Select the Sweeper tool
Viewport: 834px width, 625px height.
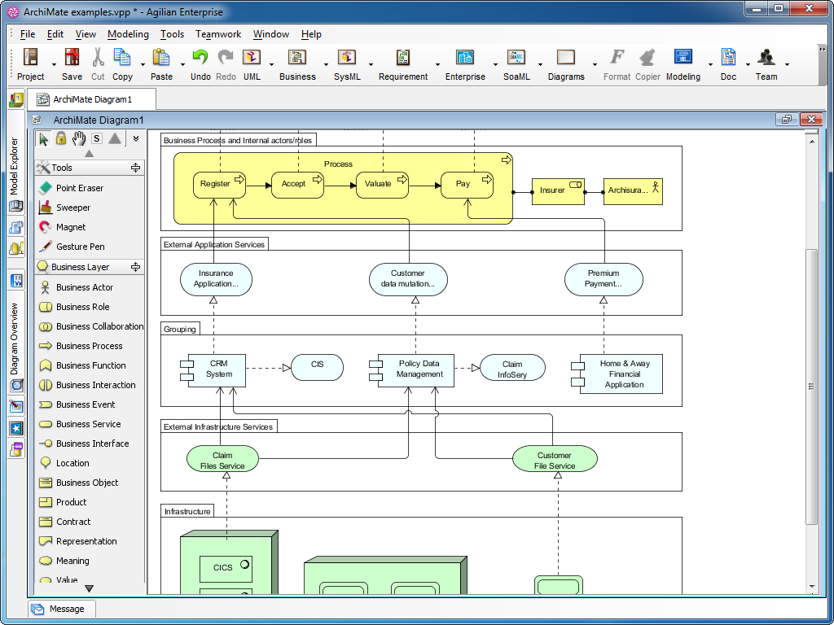(x=72, y=207)
